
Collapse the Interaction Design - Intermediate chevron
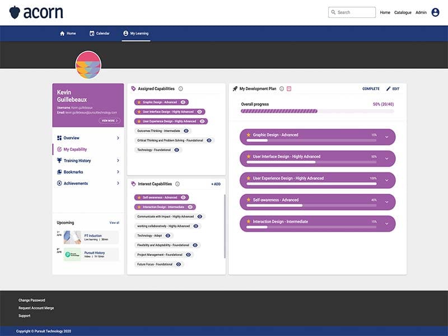(x=386, y=223)
